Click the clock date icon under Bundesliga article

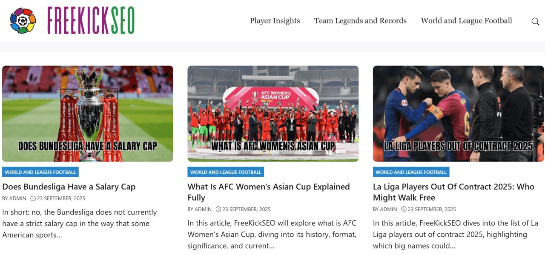33,198
